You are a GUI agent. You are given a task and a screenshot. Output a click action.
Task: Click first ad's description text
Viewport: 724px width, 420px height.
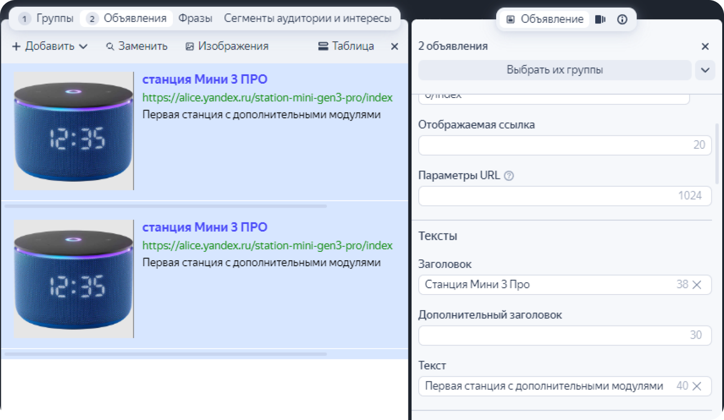(x=262, y=115)
